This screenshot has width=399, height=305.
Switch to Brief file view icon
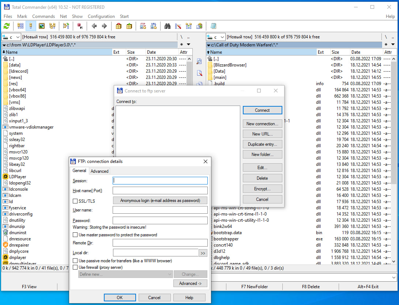[x=20, y=26]
